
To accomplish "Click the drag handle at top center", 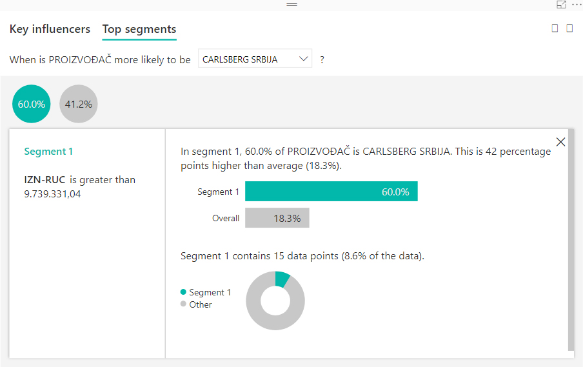I will [x=291, y=5].
